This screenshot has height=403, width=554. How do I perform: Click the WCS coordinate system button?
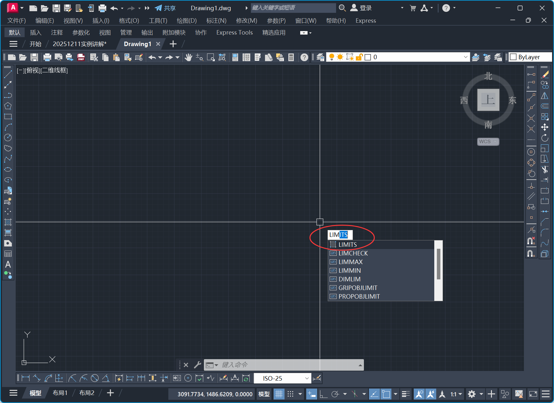coord(488,141)
